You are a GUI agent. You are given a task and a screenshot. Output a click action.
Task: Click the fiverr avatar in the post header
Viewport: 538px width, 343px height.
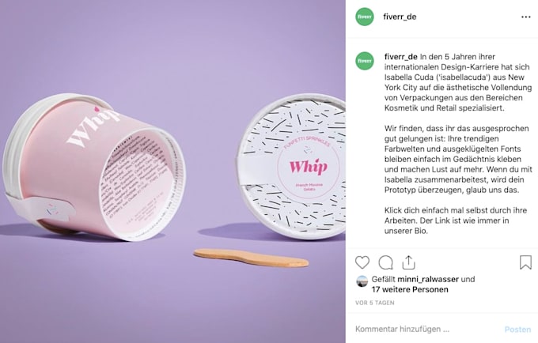[x=365, y=17]
